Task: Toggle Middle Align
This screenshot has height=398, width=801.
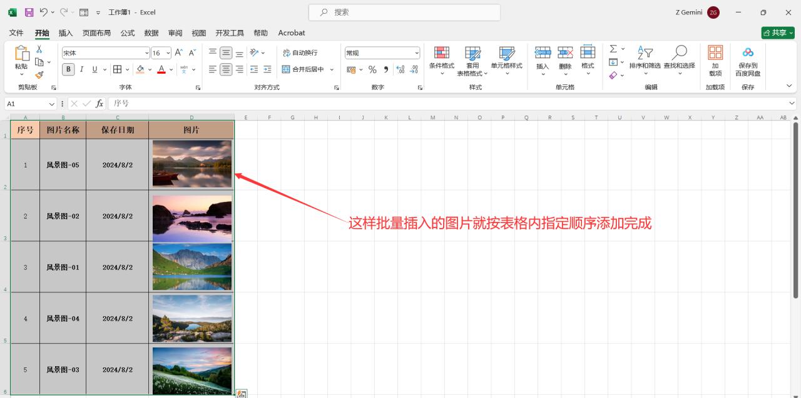Action: (226, 53)
